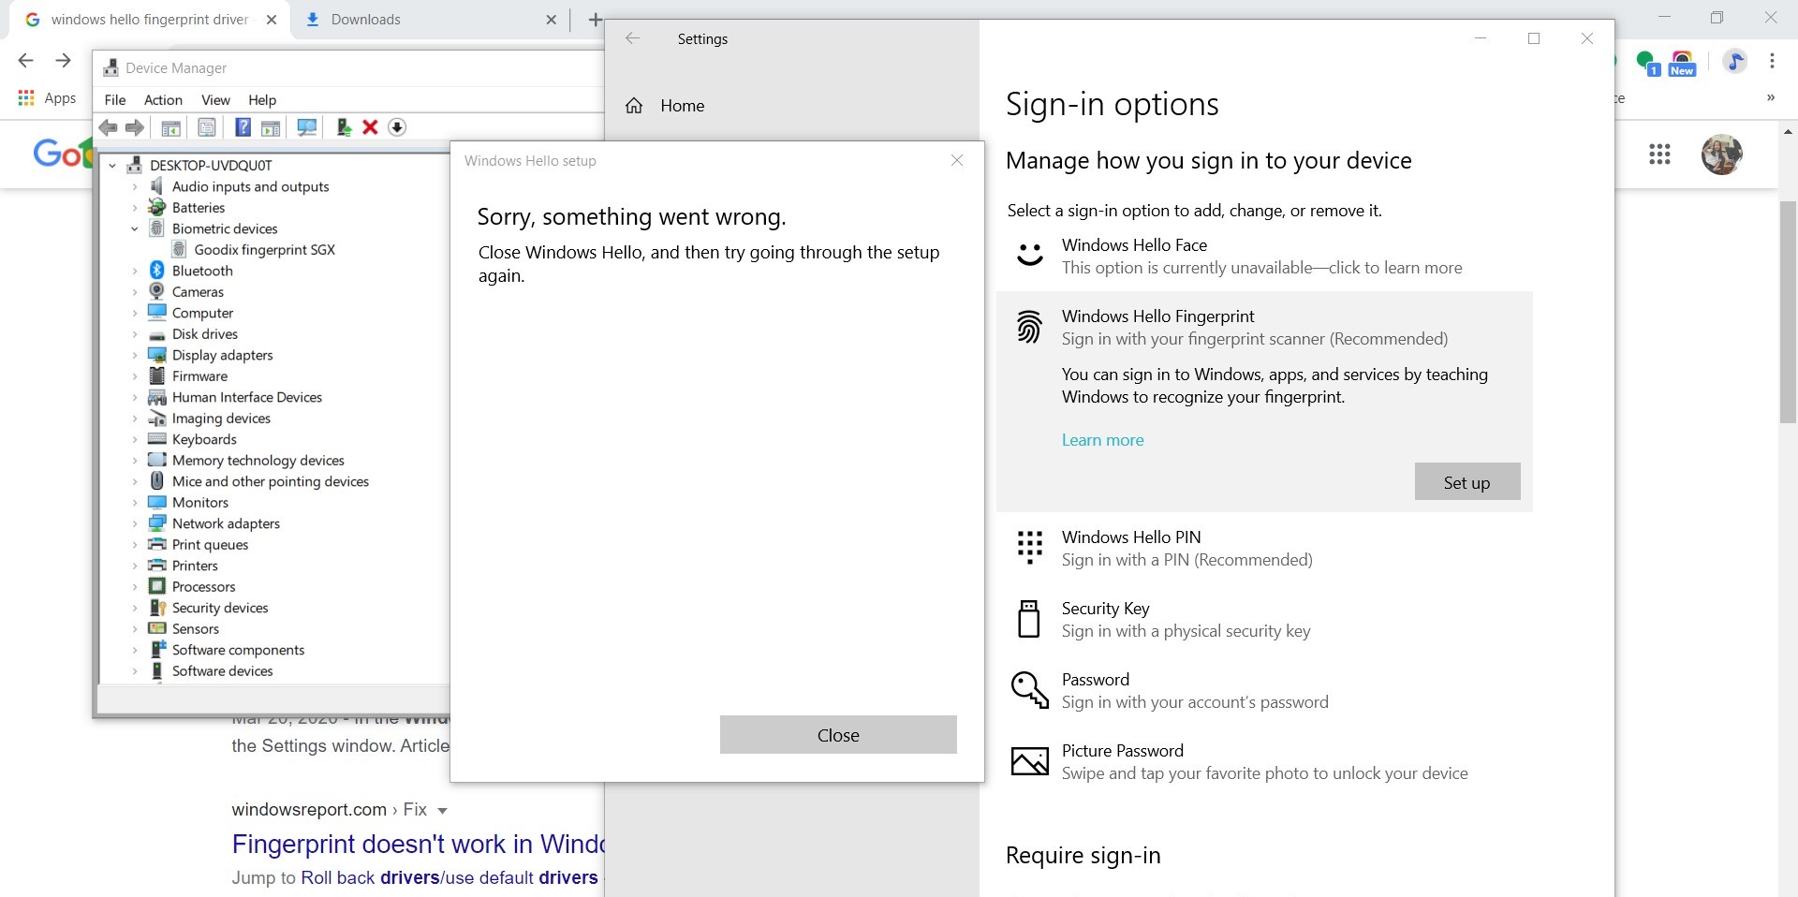
Task: Click the Forward arrow in Device Manager toolbar
Action: pyautogui.click(x=135, y=127)
